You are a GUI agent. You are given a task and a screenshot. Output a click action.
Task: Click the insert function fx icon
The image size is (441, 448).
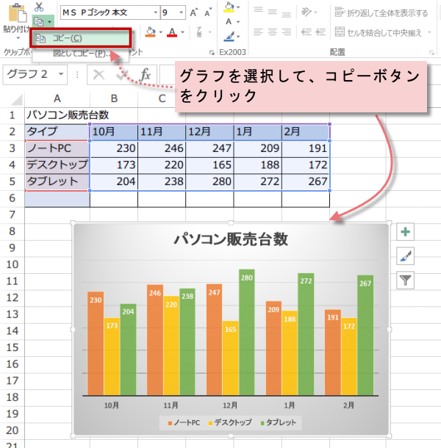tap(146, 75)
